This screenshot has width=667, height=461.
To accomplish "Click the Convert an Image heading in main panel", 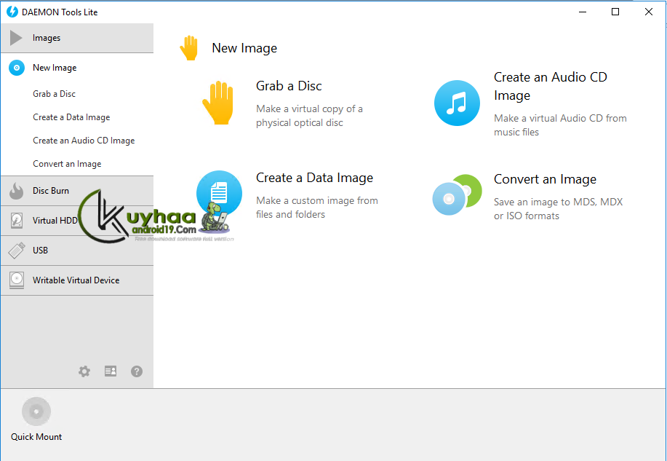I will pyautogui.click(x=545, y=179).
